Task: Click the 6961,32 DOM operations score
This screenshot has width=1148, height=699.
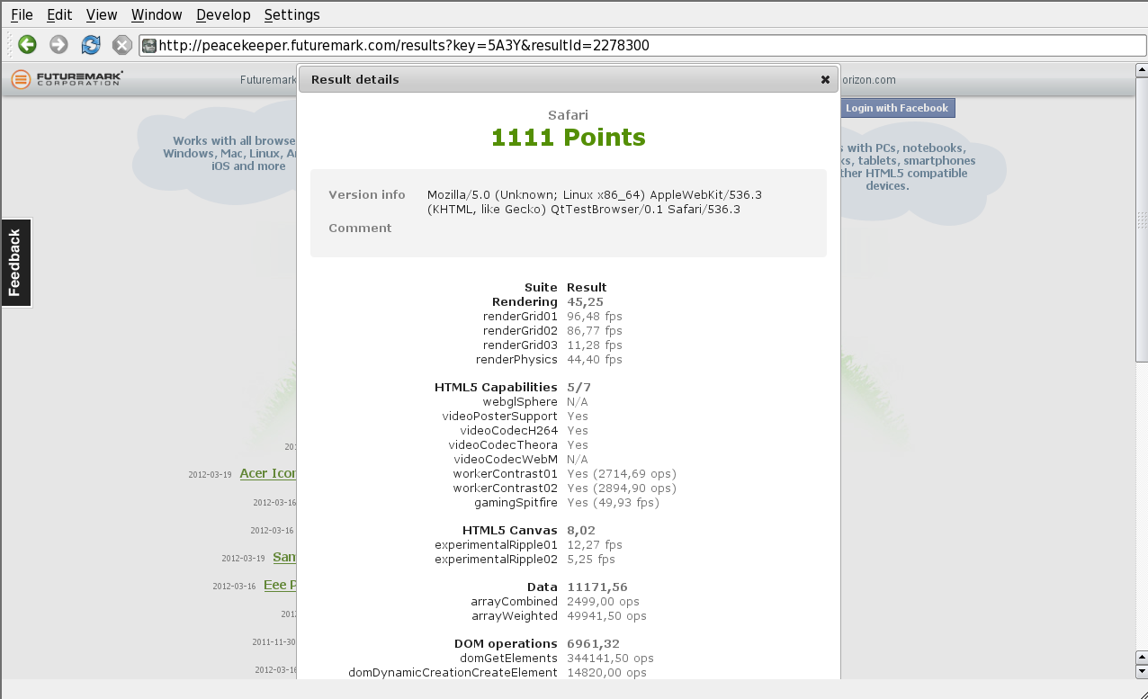Action: [593, 643]
